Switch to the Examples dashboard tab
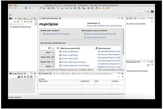Viewport: 163px width, 109px height. click(x=63, y=70)
